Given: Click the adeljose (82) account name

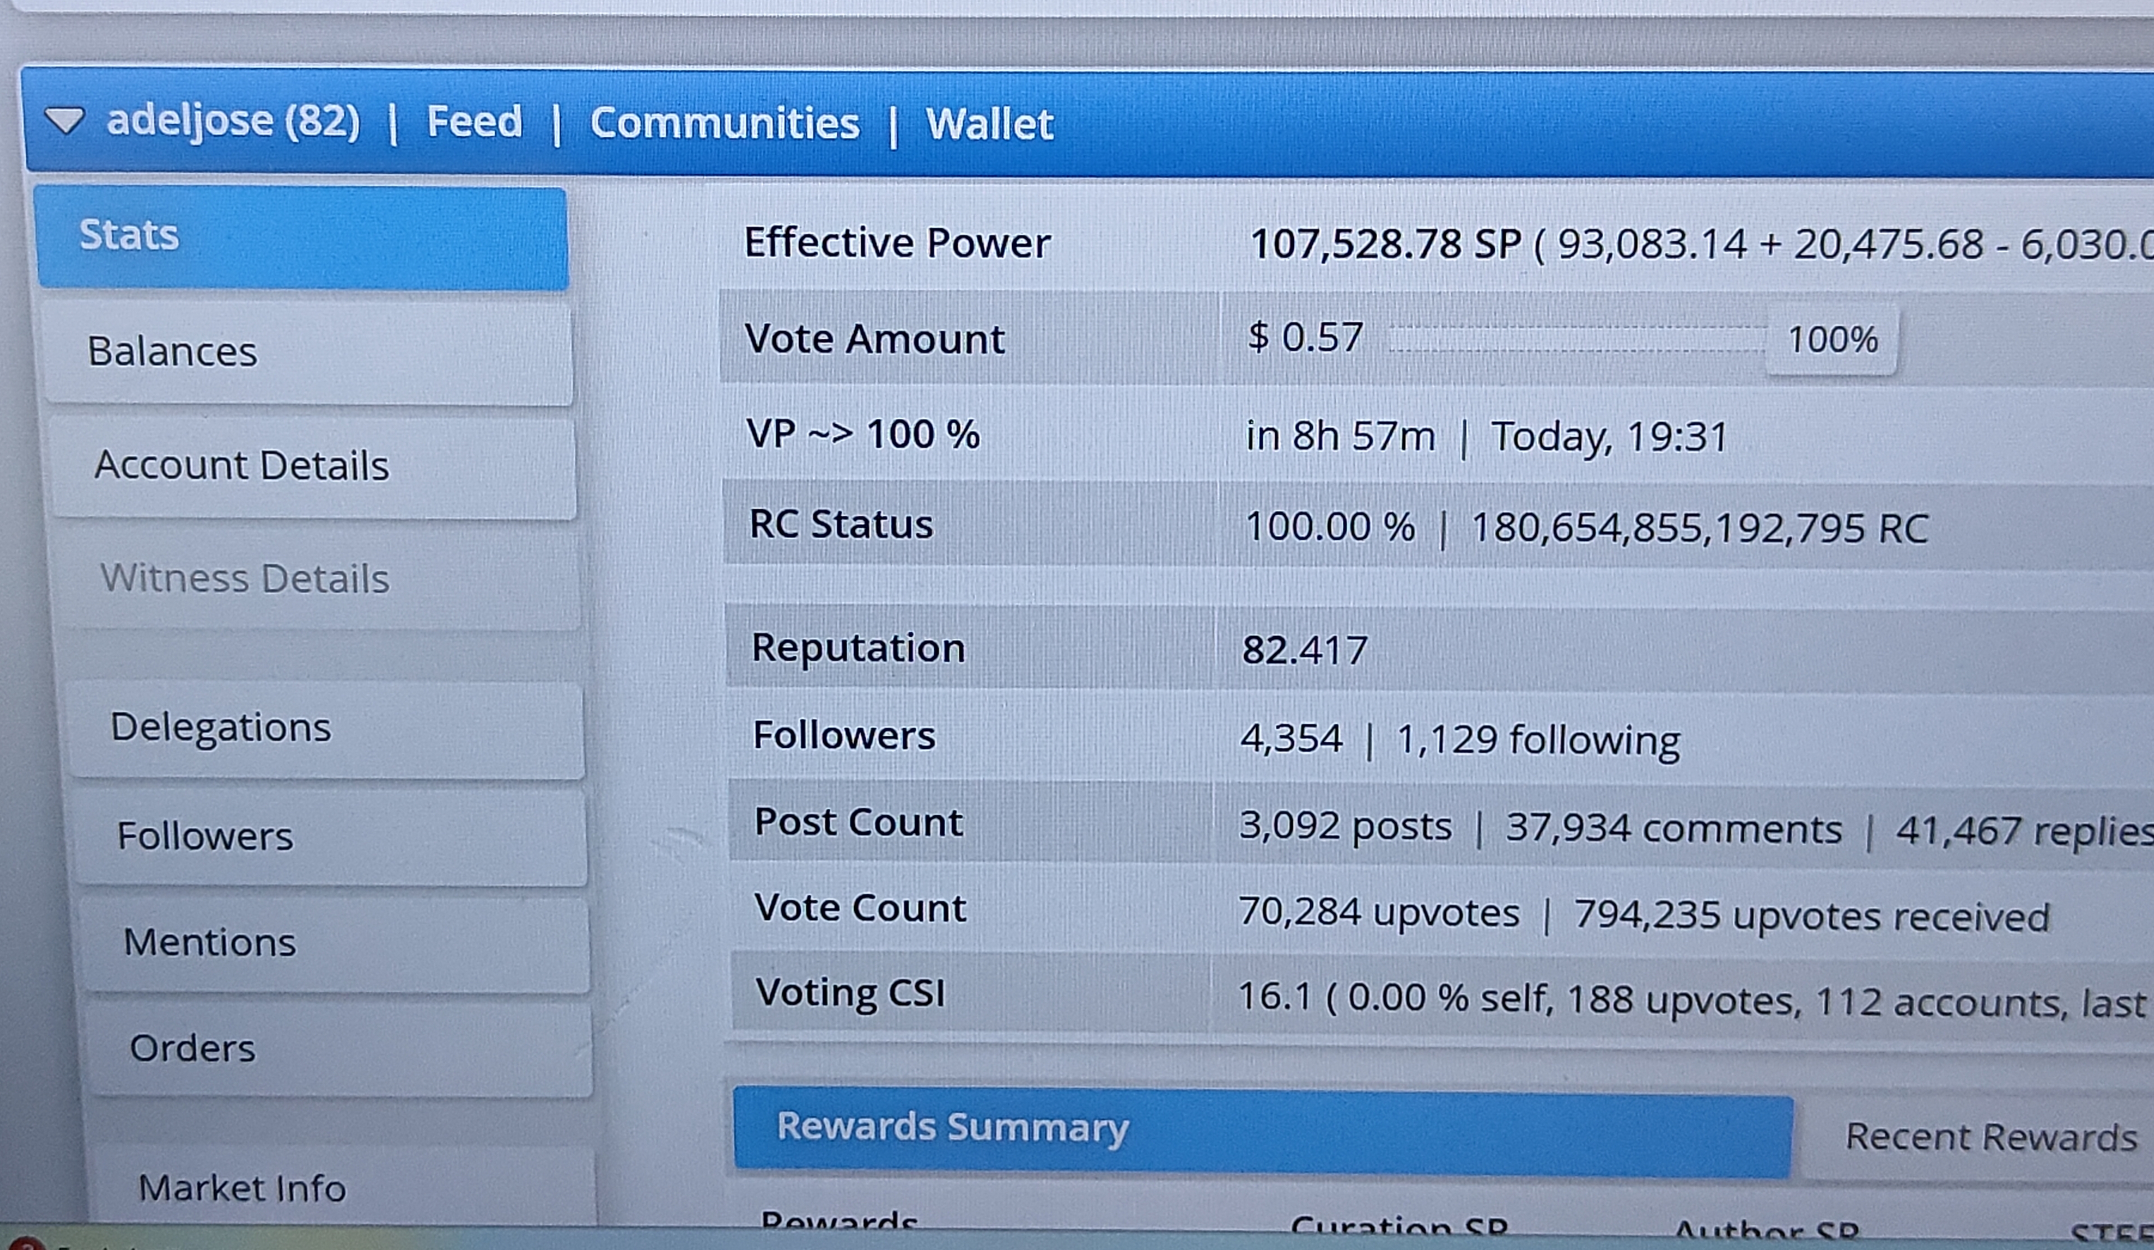Looking at the screenshot, I should (233, 121).
